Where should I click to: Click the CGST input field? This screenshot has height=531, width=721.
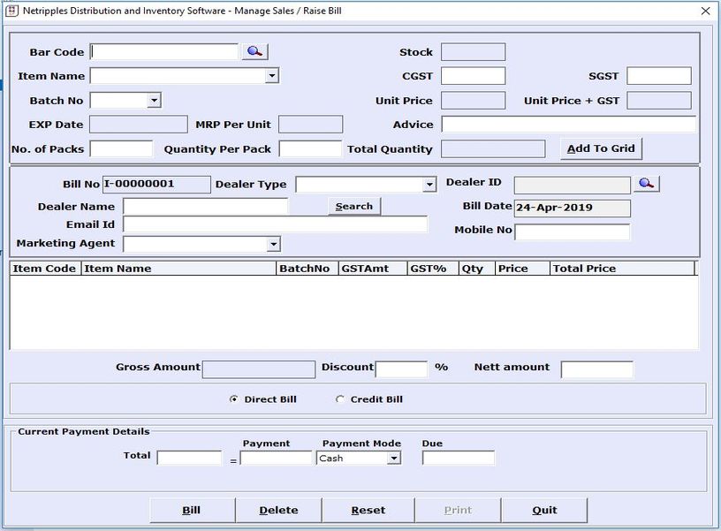click(474, 76)
